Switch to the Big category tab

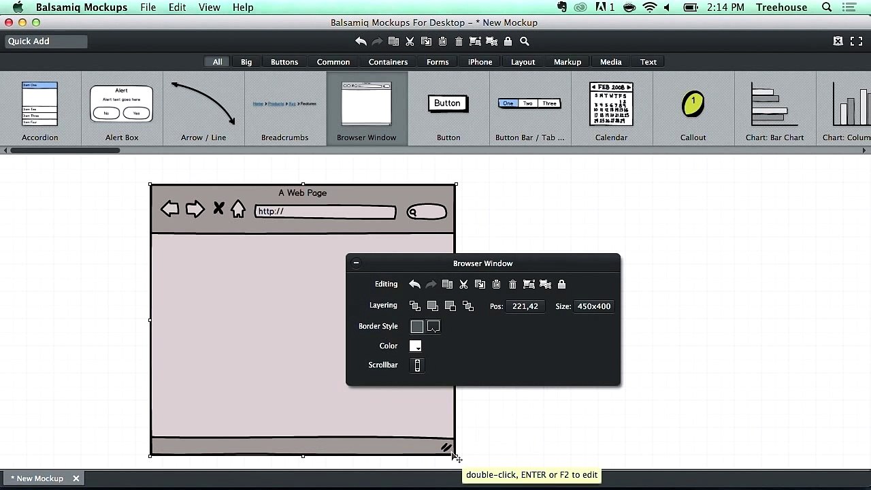pos(246,62)
